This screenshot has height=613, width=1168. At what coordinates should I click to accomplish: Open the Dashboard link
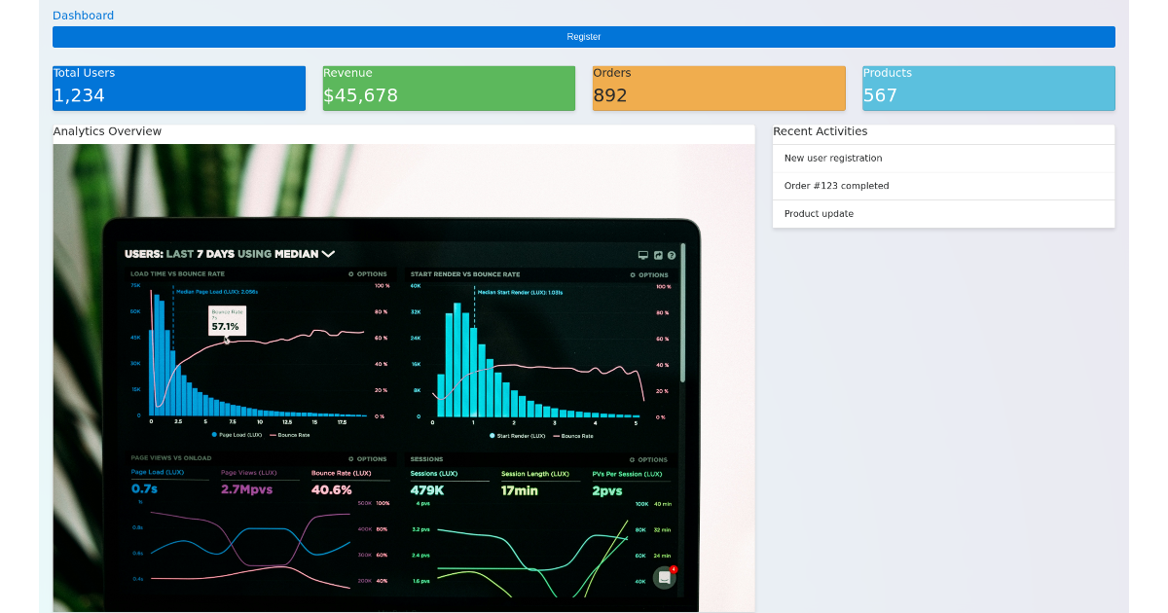[x=83, y=15]
